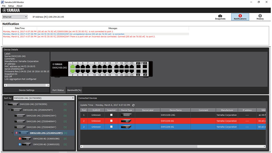Screen dimensions: 272x153
Task: Sort table by VLAN ID column header
Action: pos(96,110)
